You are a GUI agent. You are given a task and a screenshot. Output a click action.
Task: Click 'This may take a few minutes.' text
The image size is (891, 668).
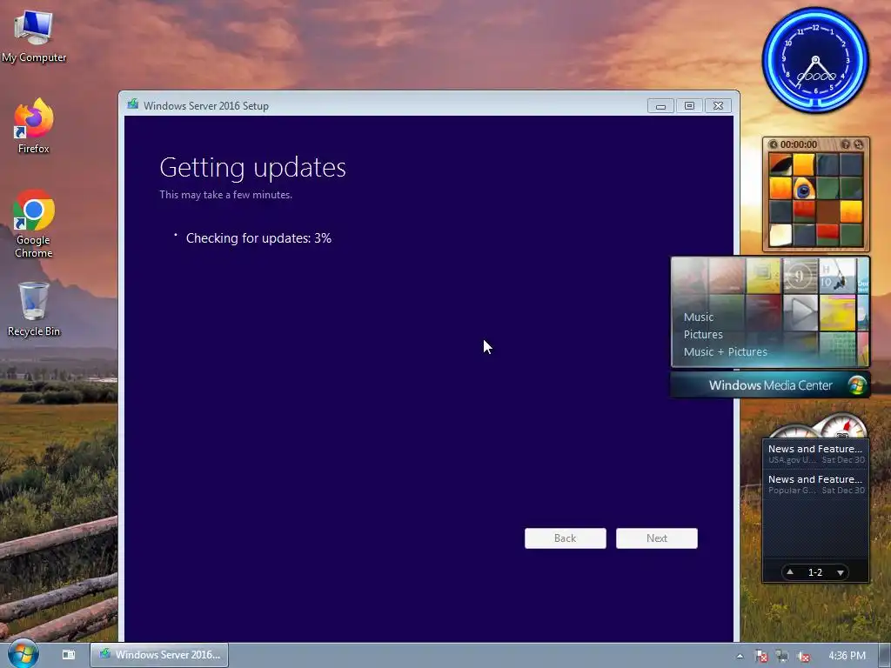coord(225,195)
